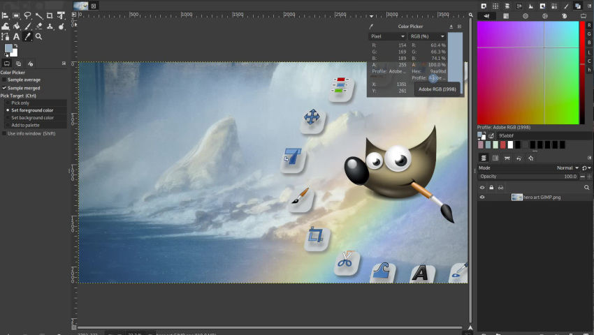The height and width of the screenshot is (335, 594).
Task: Click the picked color preview swatch in Color Picker
Action: tap(455, 57)
